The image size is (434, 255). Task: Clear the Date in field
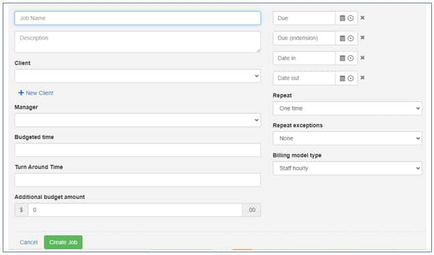[362, 58]
